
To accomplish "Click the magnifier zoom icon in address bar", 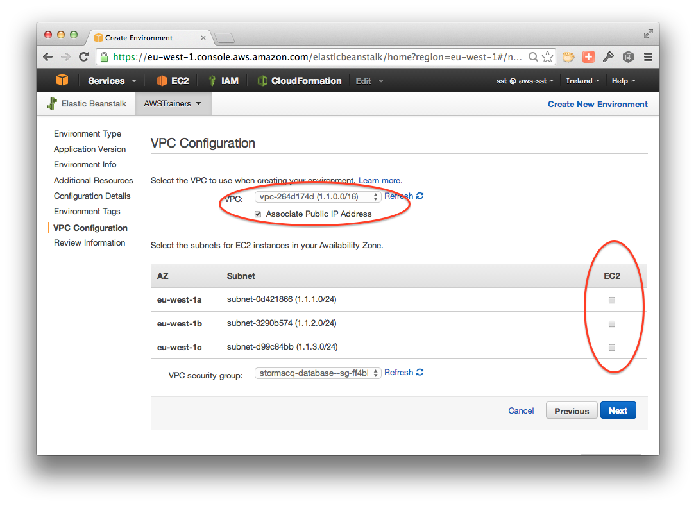I will (533, 57).
